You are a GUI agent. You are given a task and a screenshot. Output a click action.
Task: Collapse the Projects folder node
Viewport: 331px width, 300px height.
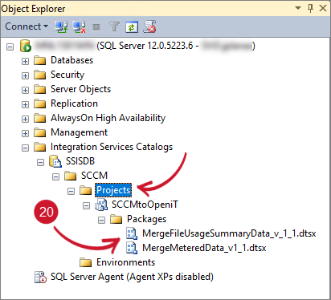(71, 191)
